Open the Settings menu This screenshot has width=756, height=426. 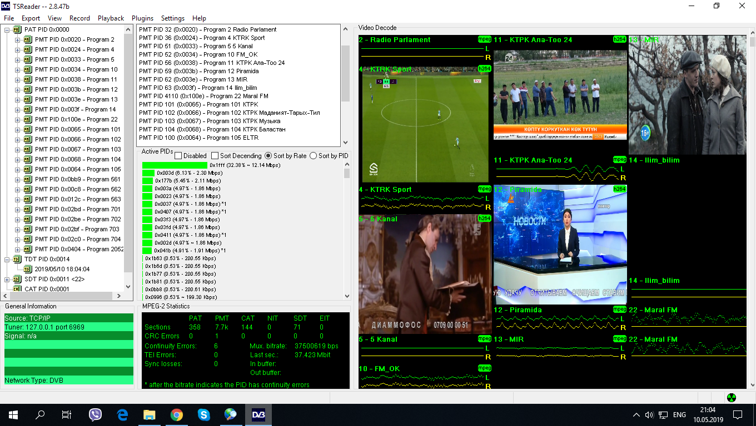coord(172,18)
